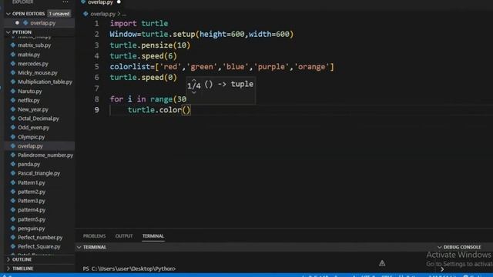
Task: Open matrix.py file
Action: [29, 55]
